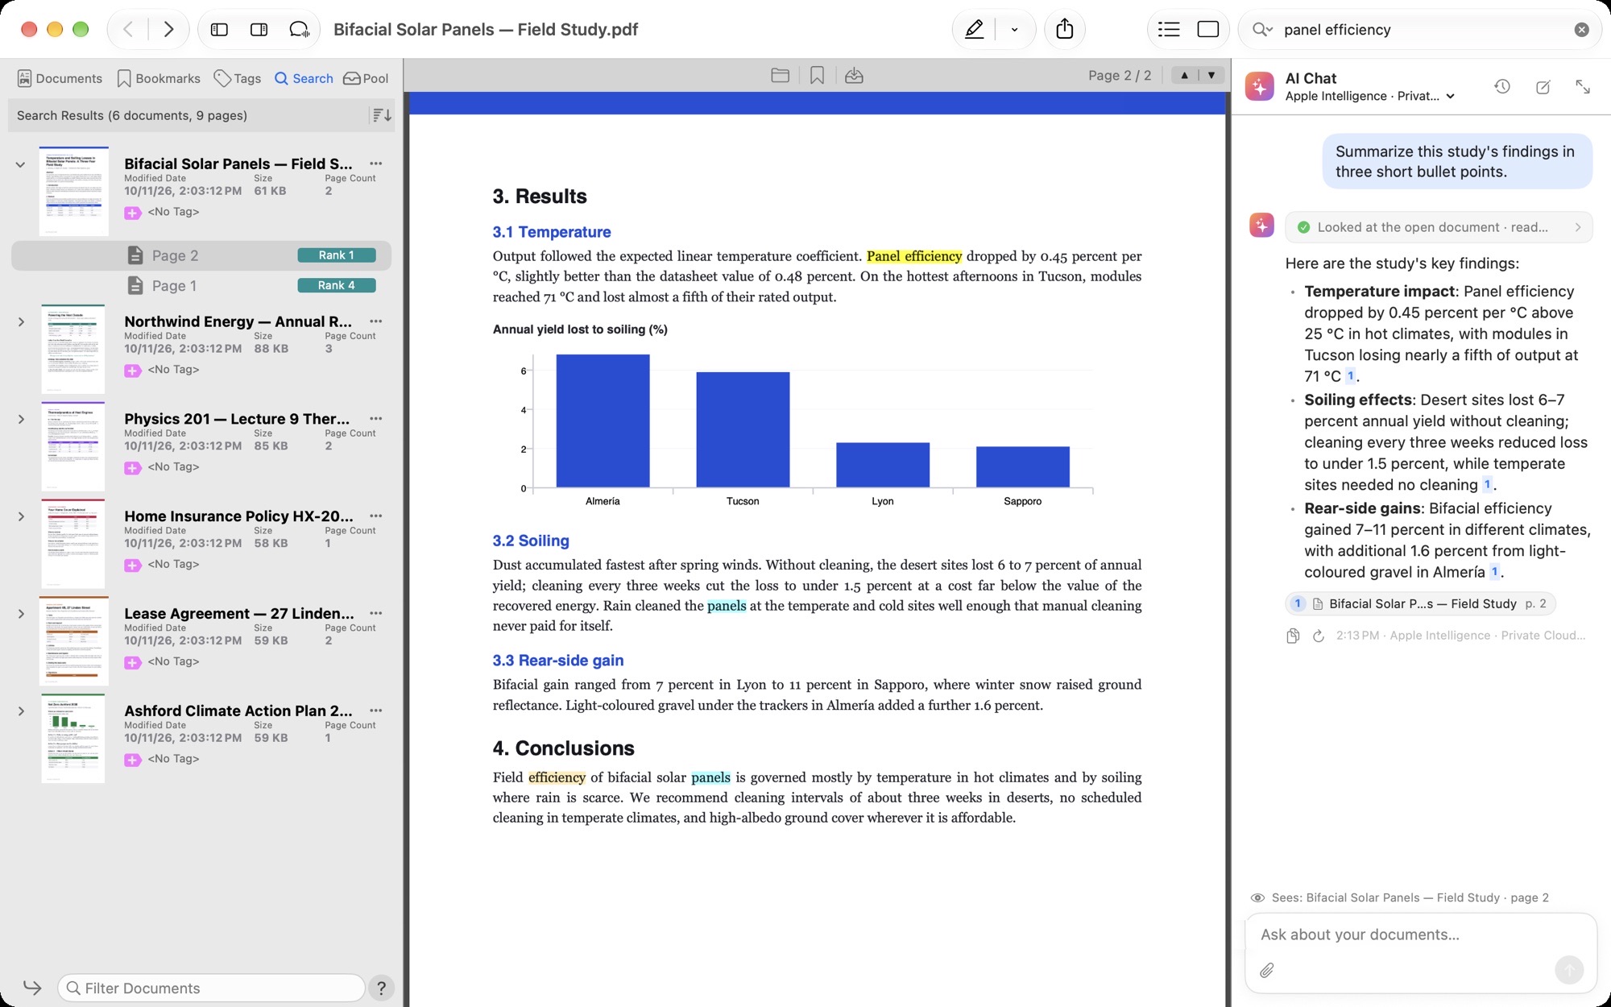
Task: Open more options for Northwind Energy document
Action: coord(375,321)
